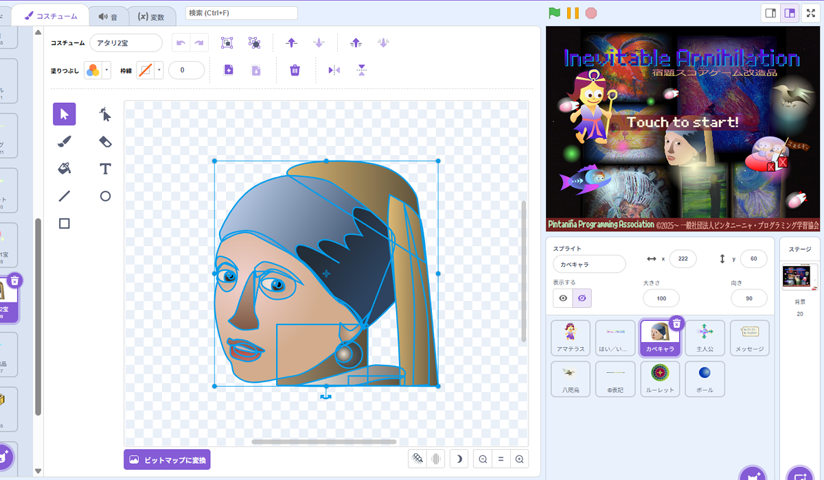Choose the Fill bucket tool
The width and height of the screenshot is (824, 480).
click(x=65, y=169)
